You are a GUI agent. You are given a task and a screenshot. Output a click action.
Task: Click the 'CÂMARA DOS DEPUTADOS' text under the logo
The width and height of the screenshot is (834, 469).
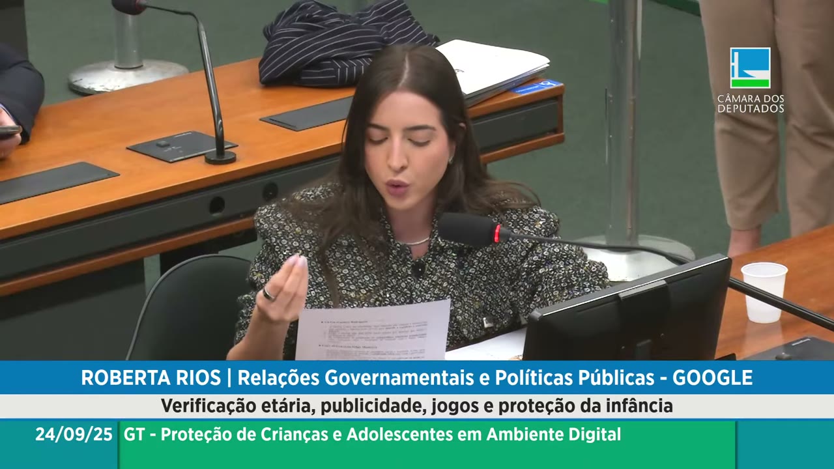click(751, 104)
